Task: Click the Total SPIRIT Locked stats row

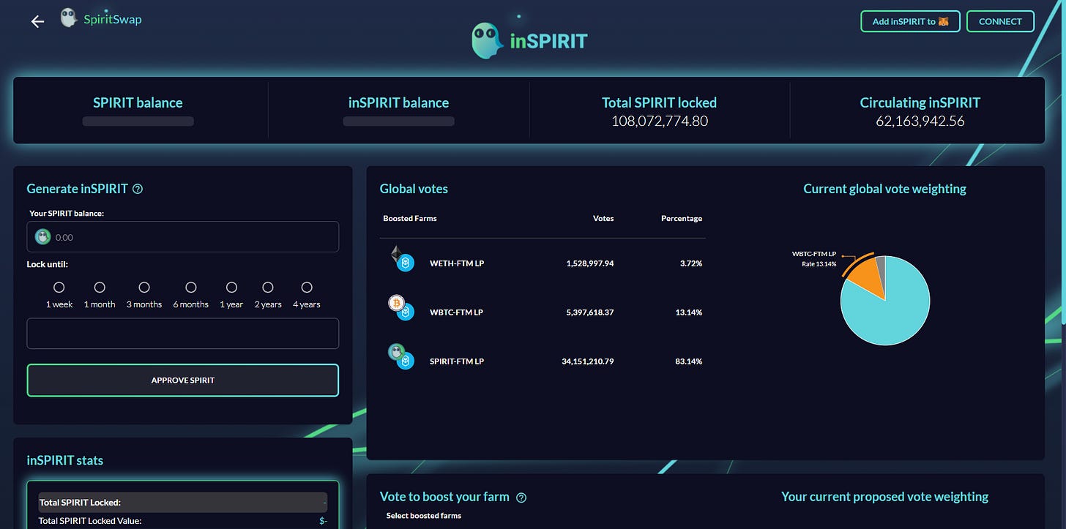Action: pos(183,502)
